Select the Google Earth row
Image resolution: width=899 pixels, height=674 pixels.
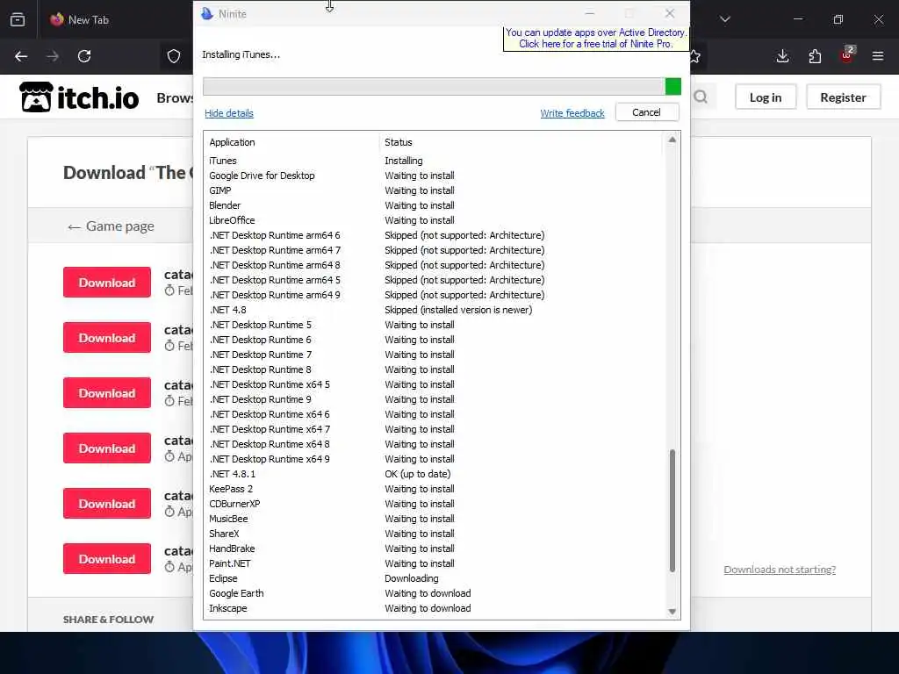coord(435,592)
